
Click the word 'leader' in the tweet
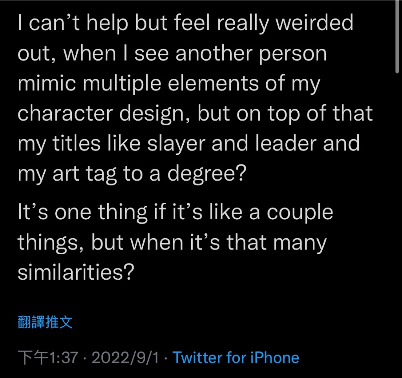pyautogui.click(x=286, y=143)
